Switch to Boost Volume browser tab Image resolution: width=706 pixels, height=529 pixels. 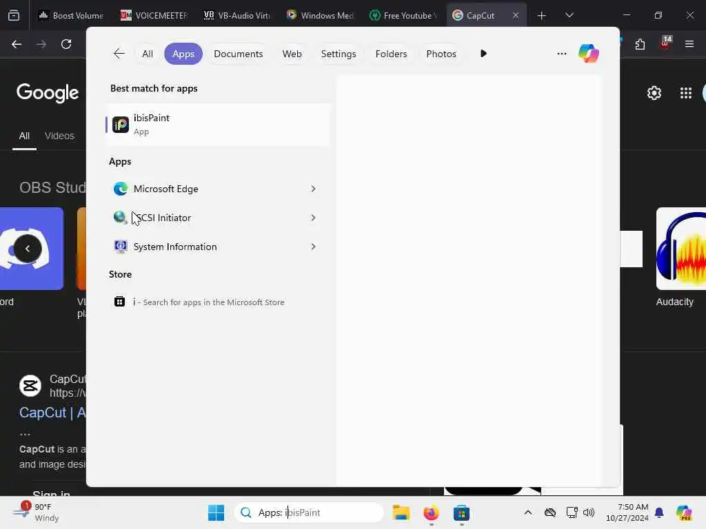[x=71, y=15]
